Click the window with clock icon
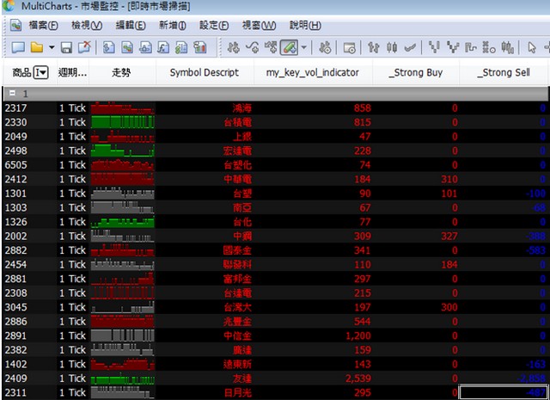550x400 pixels. coord(350,47)
